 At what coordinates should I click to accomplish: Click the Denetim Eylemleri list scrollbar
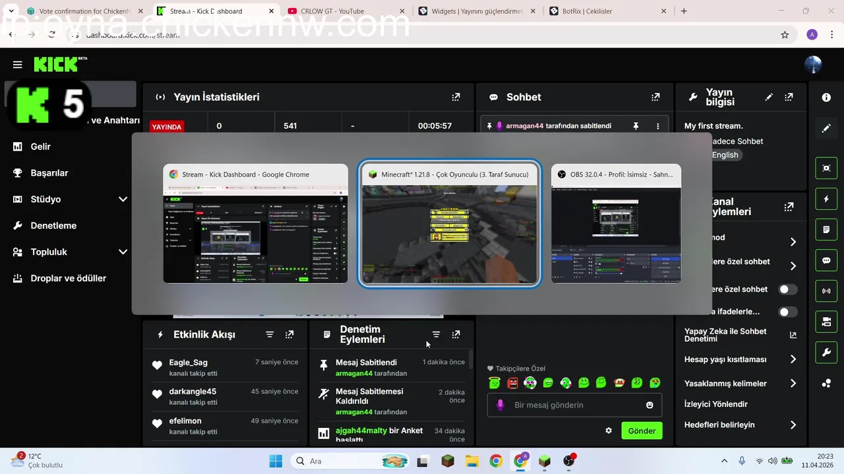pos(471,361)
